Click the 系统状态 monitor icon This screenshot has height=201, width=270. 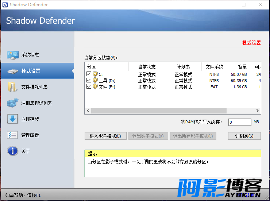coord(12,55)
